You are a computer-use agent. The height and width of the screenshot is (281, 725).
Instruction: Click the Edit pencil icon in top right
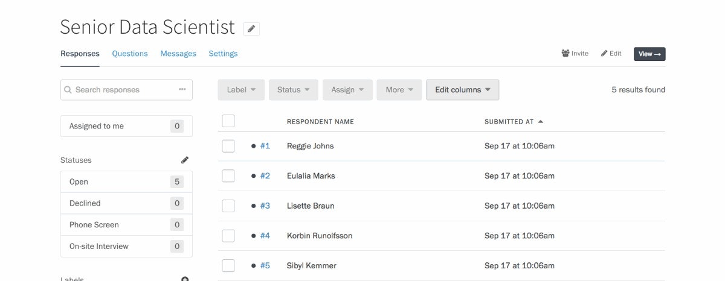coord(604,54)
